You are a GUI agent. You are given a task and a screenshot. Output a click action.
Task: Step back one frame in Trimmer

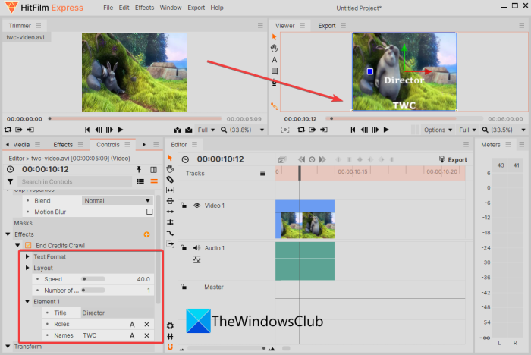click(x=99, y=130)
